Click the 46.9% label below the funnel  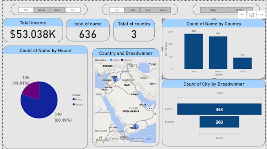(x=219, y=138)
